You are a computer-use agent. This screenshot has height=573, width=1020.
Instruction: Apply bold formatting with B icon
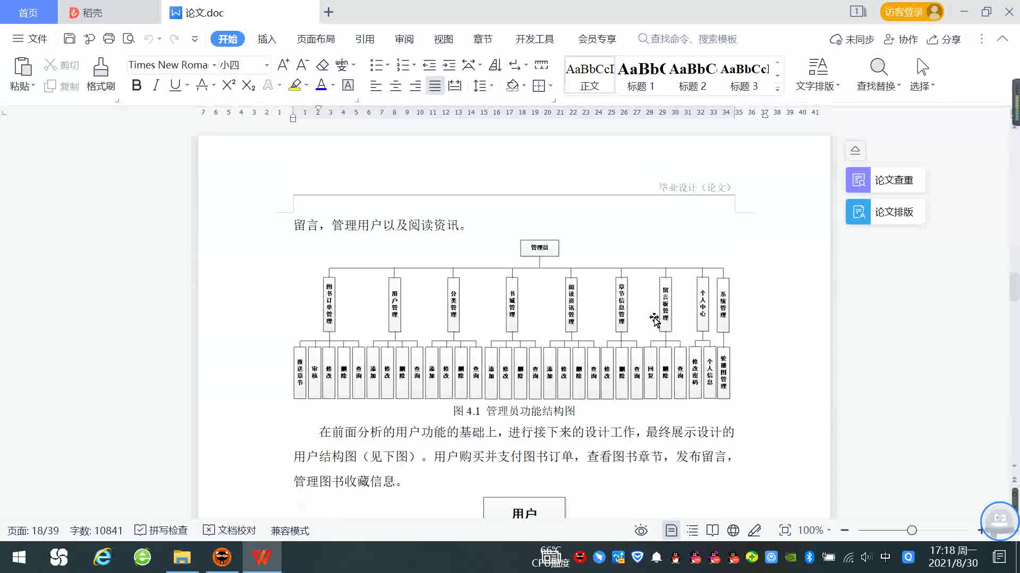click(x=137, y=85)
